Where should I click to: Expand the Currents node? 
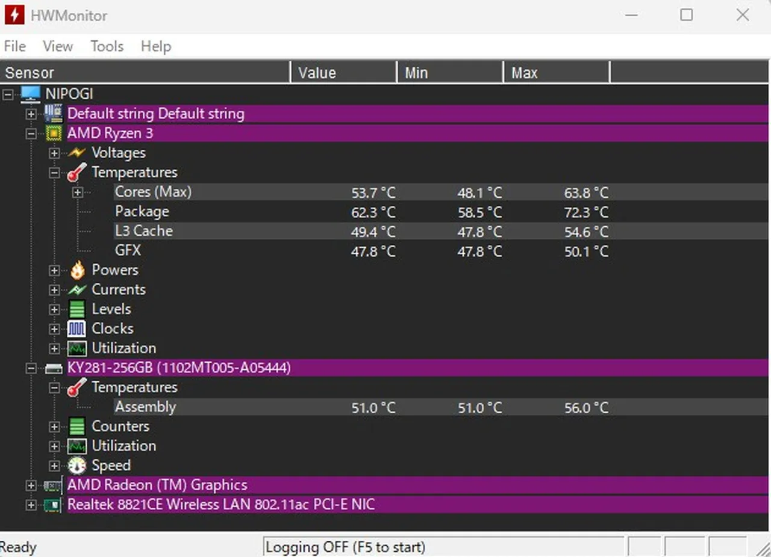coord(55,290)
